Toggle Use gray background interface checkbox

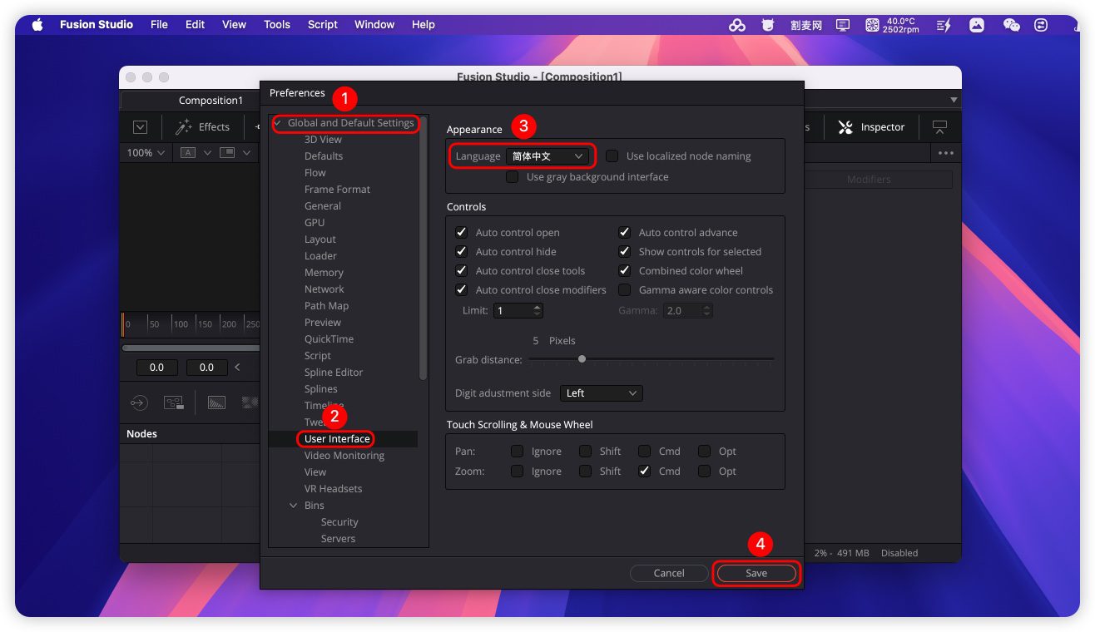pyautogui.click(x=513, y=177)
